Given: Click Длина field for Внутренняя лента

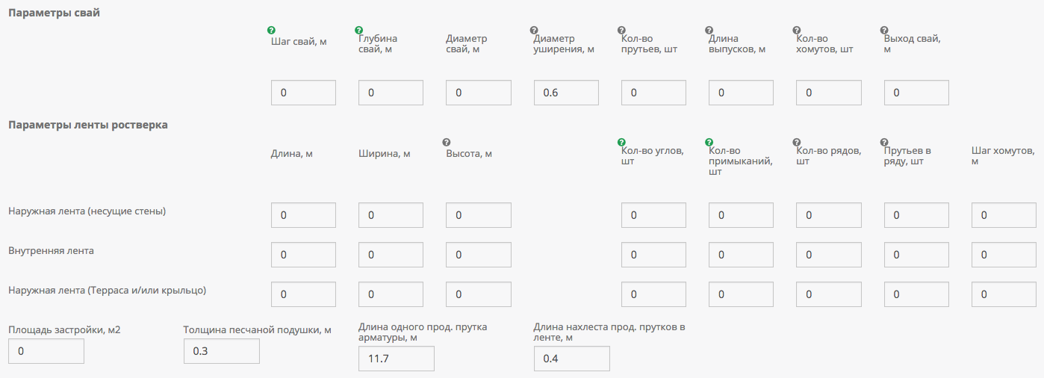Looking at the screenshot, I should point(303,255).
